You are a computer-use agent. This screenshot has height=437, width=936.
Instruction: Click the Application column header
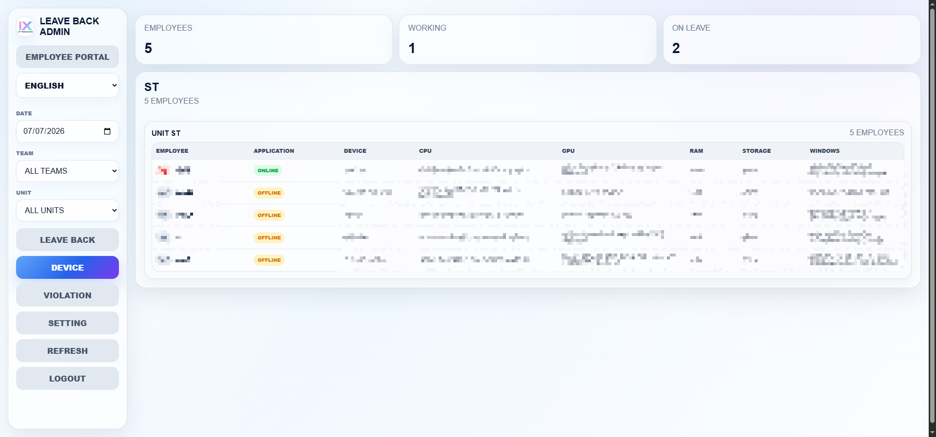click(x=274, y=151)
